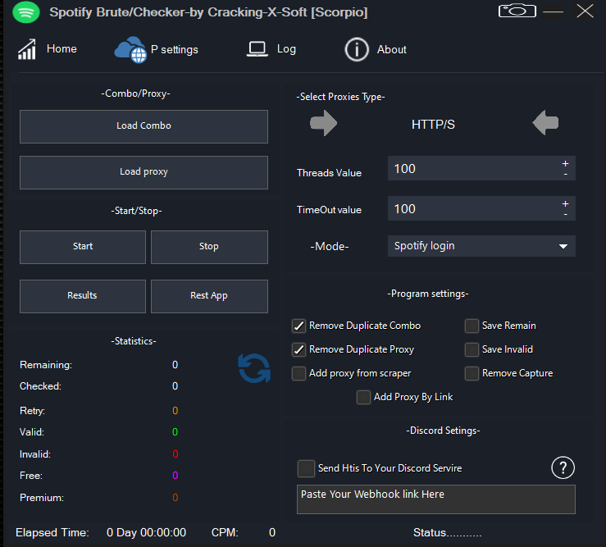Increase Threads Value with plus

tap(565, 163)
